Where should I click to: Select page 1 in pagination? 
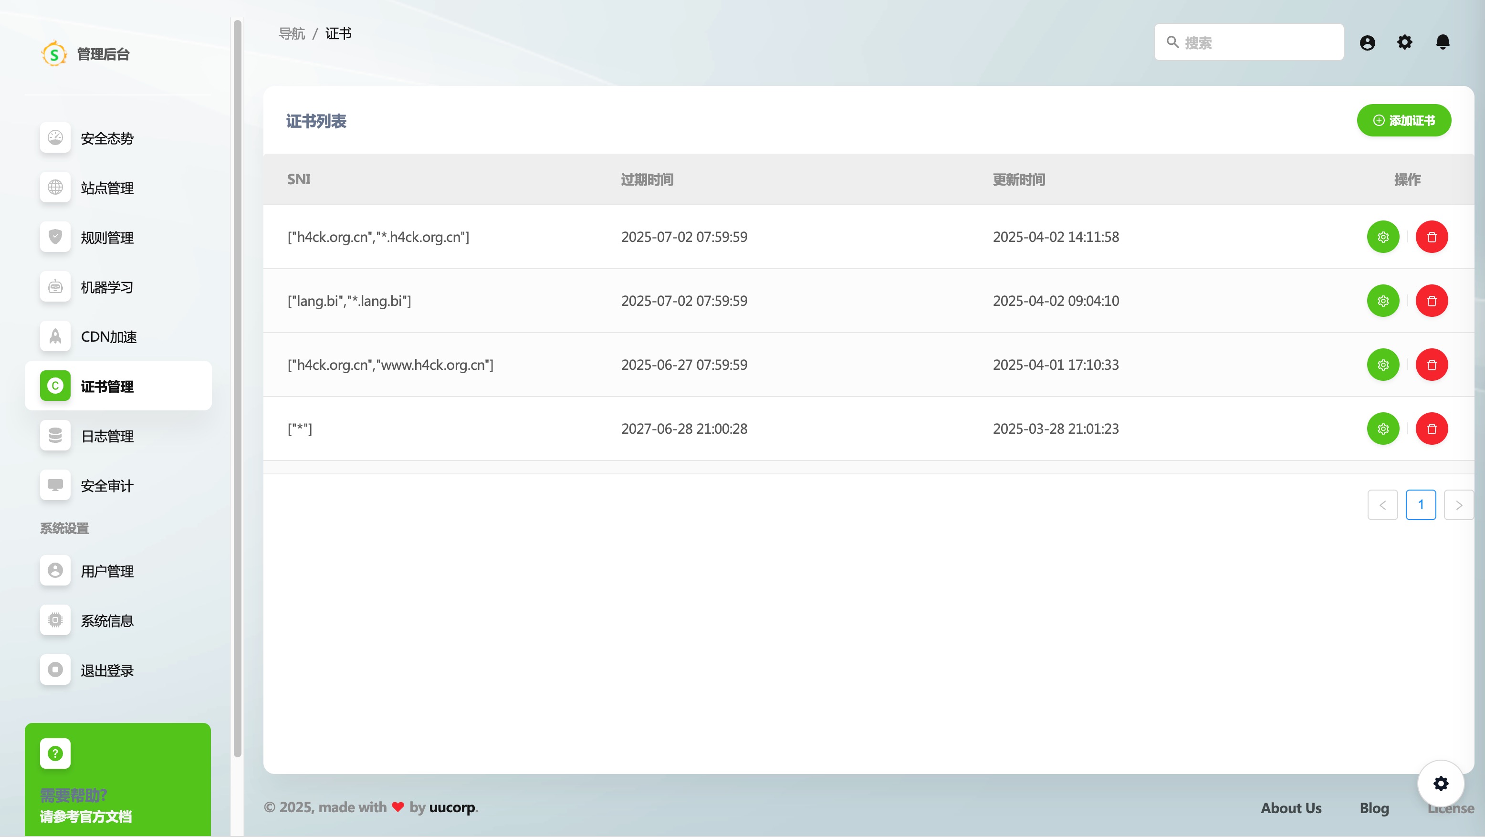pos(1421,505)
